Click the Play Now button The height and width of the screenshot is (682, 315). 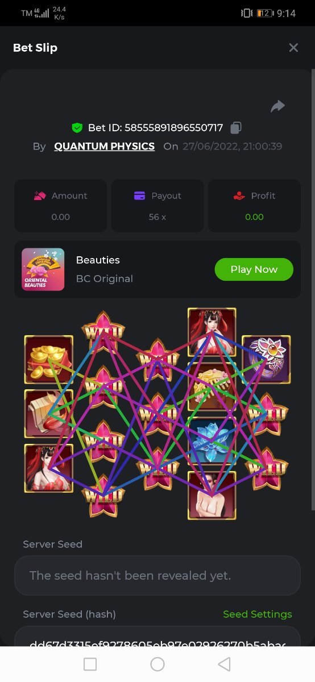coord(254,269)
